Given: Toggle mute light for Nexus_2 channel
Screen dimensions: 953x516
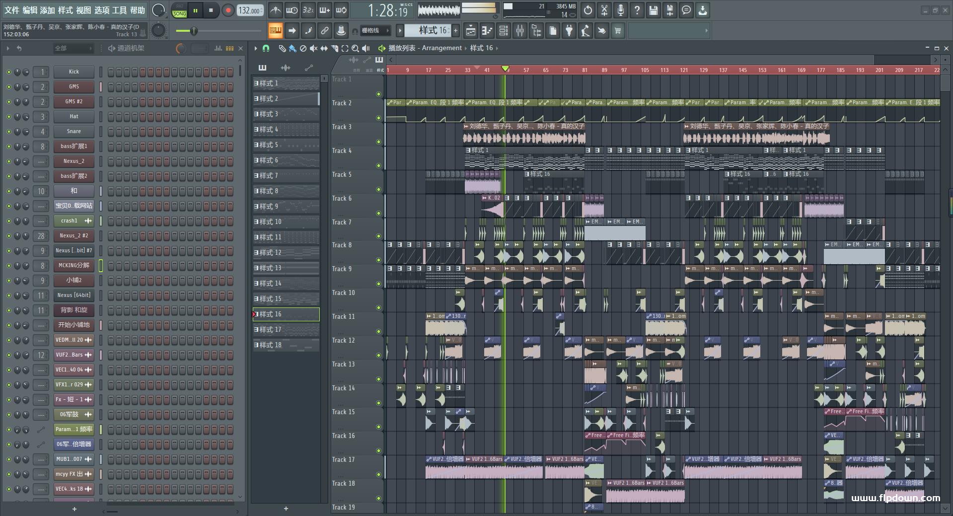Looking at the screenshot, I should (8, 161).
